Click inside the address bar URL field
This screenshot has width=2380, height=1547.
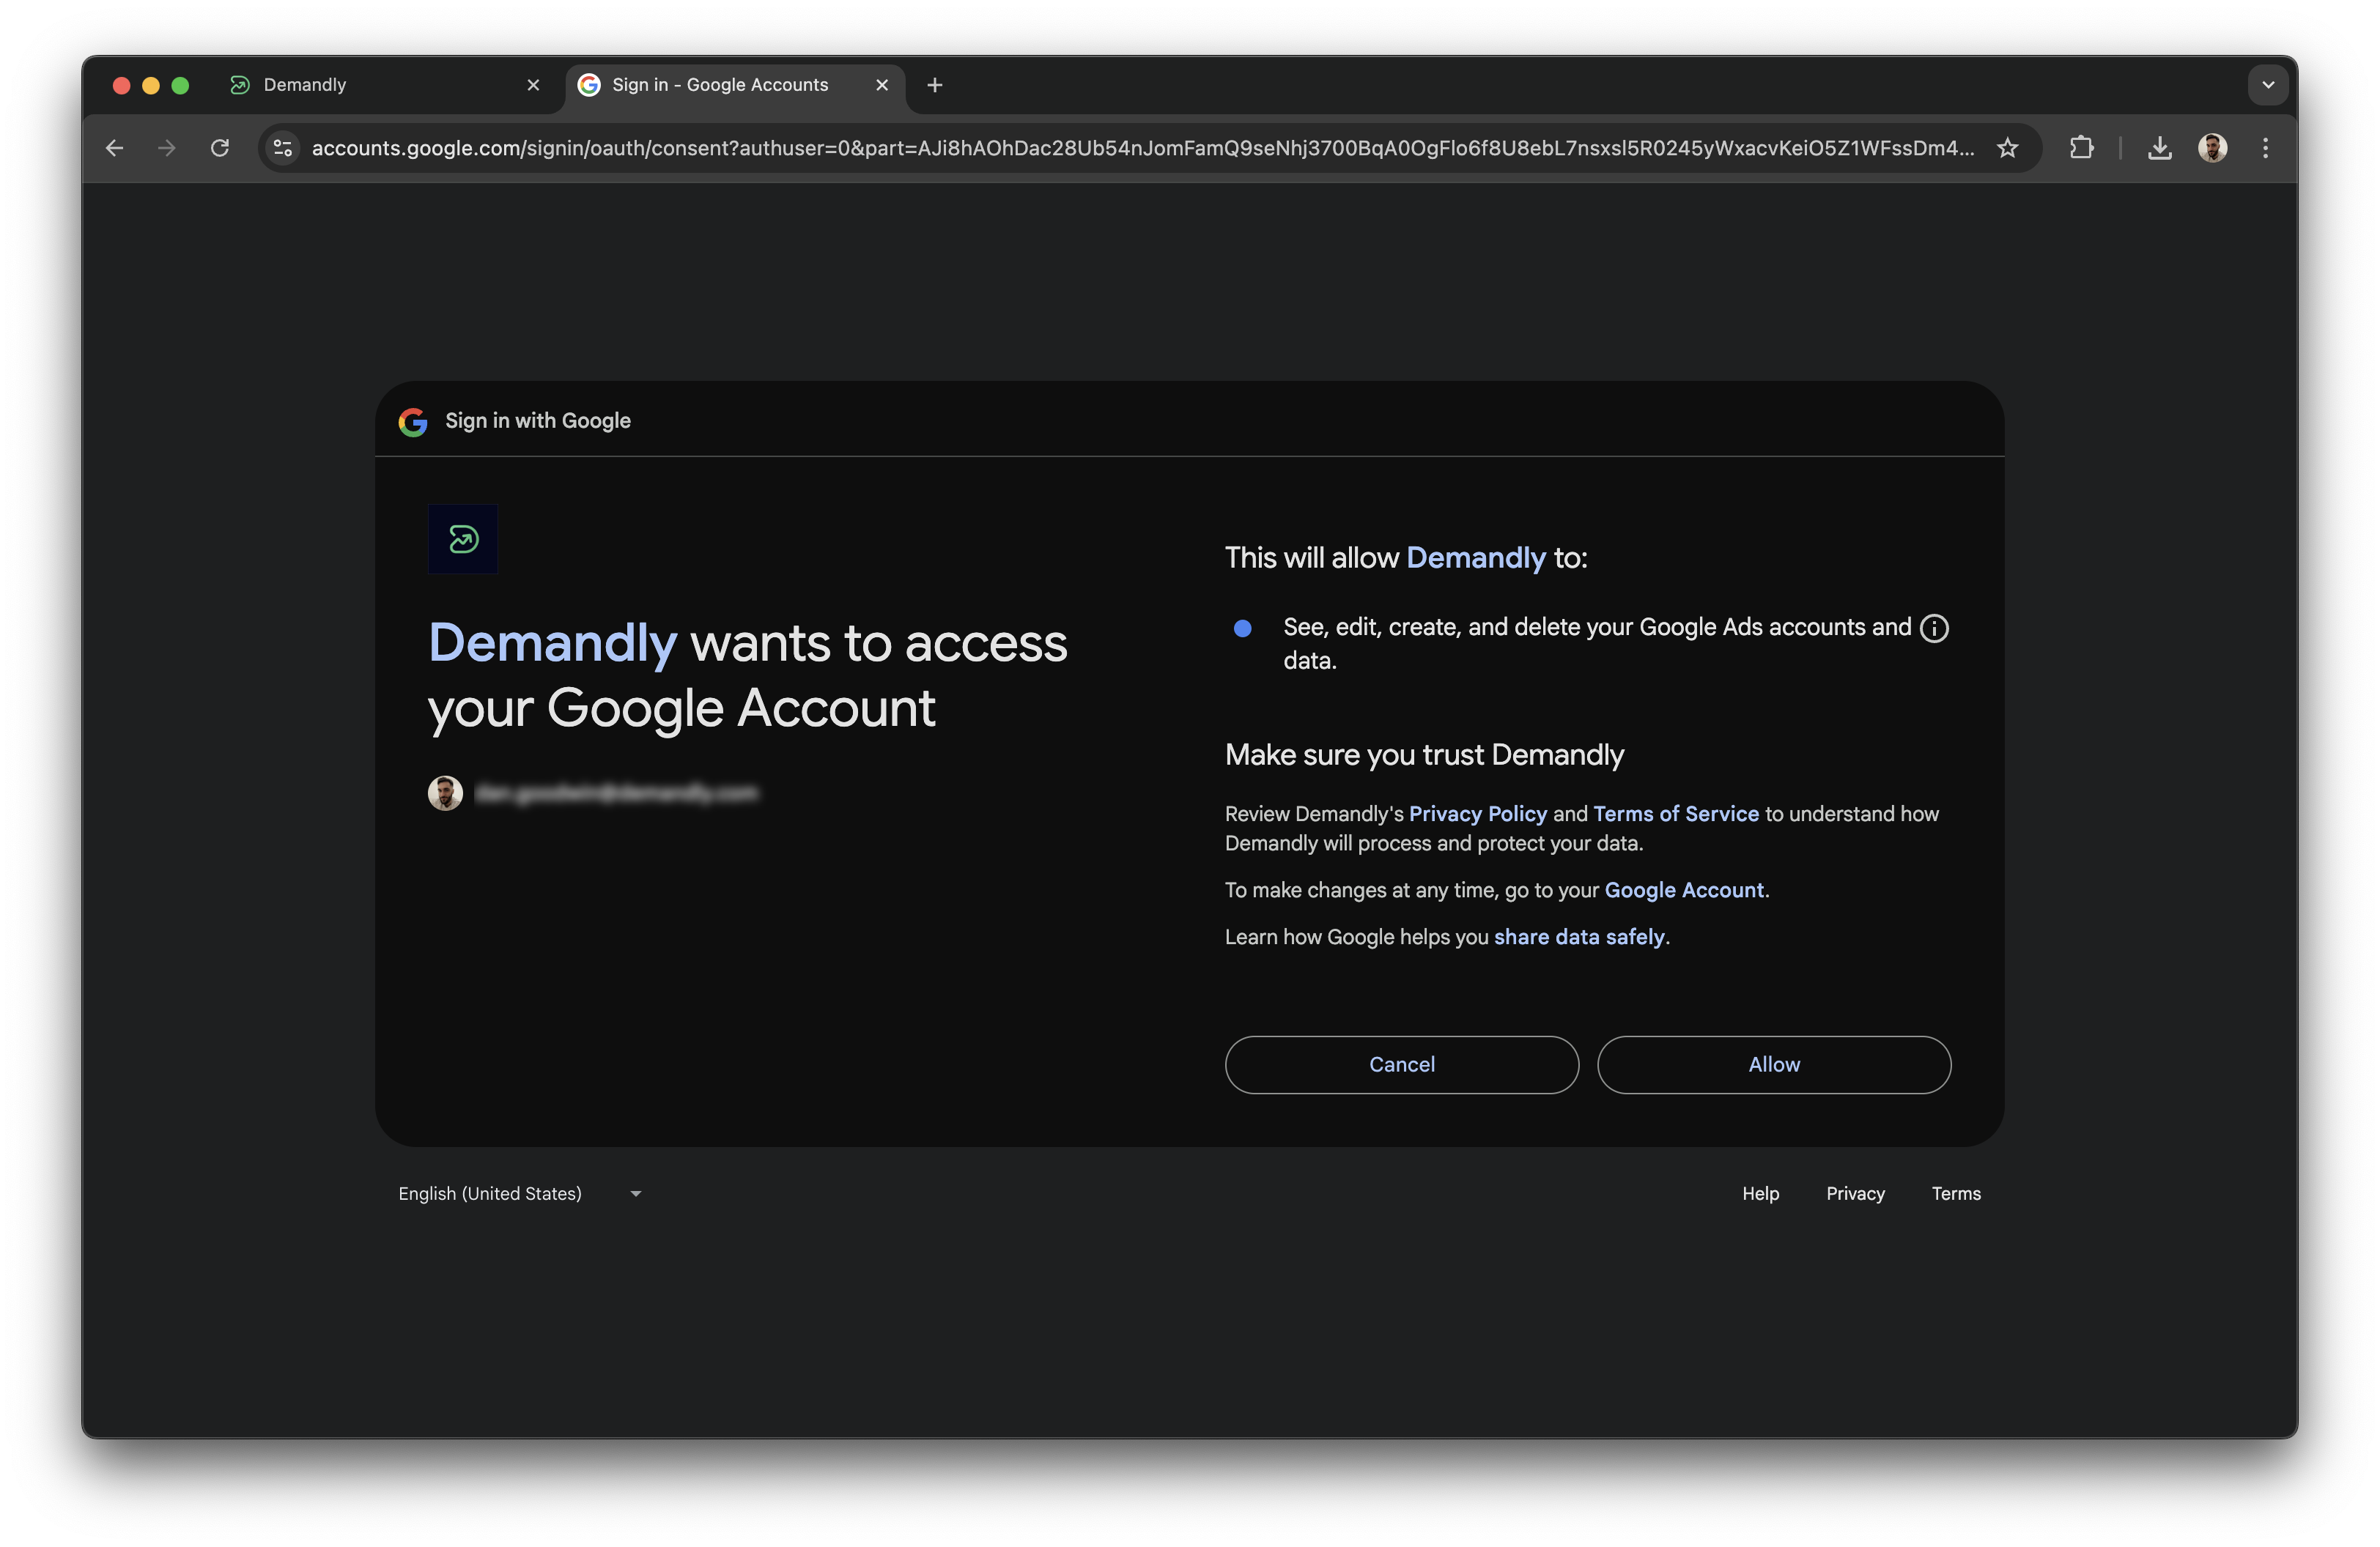tap(1100, 148)
